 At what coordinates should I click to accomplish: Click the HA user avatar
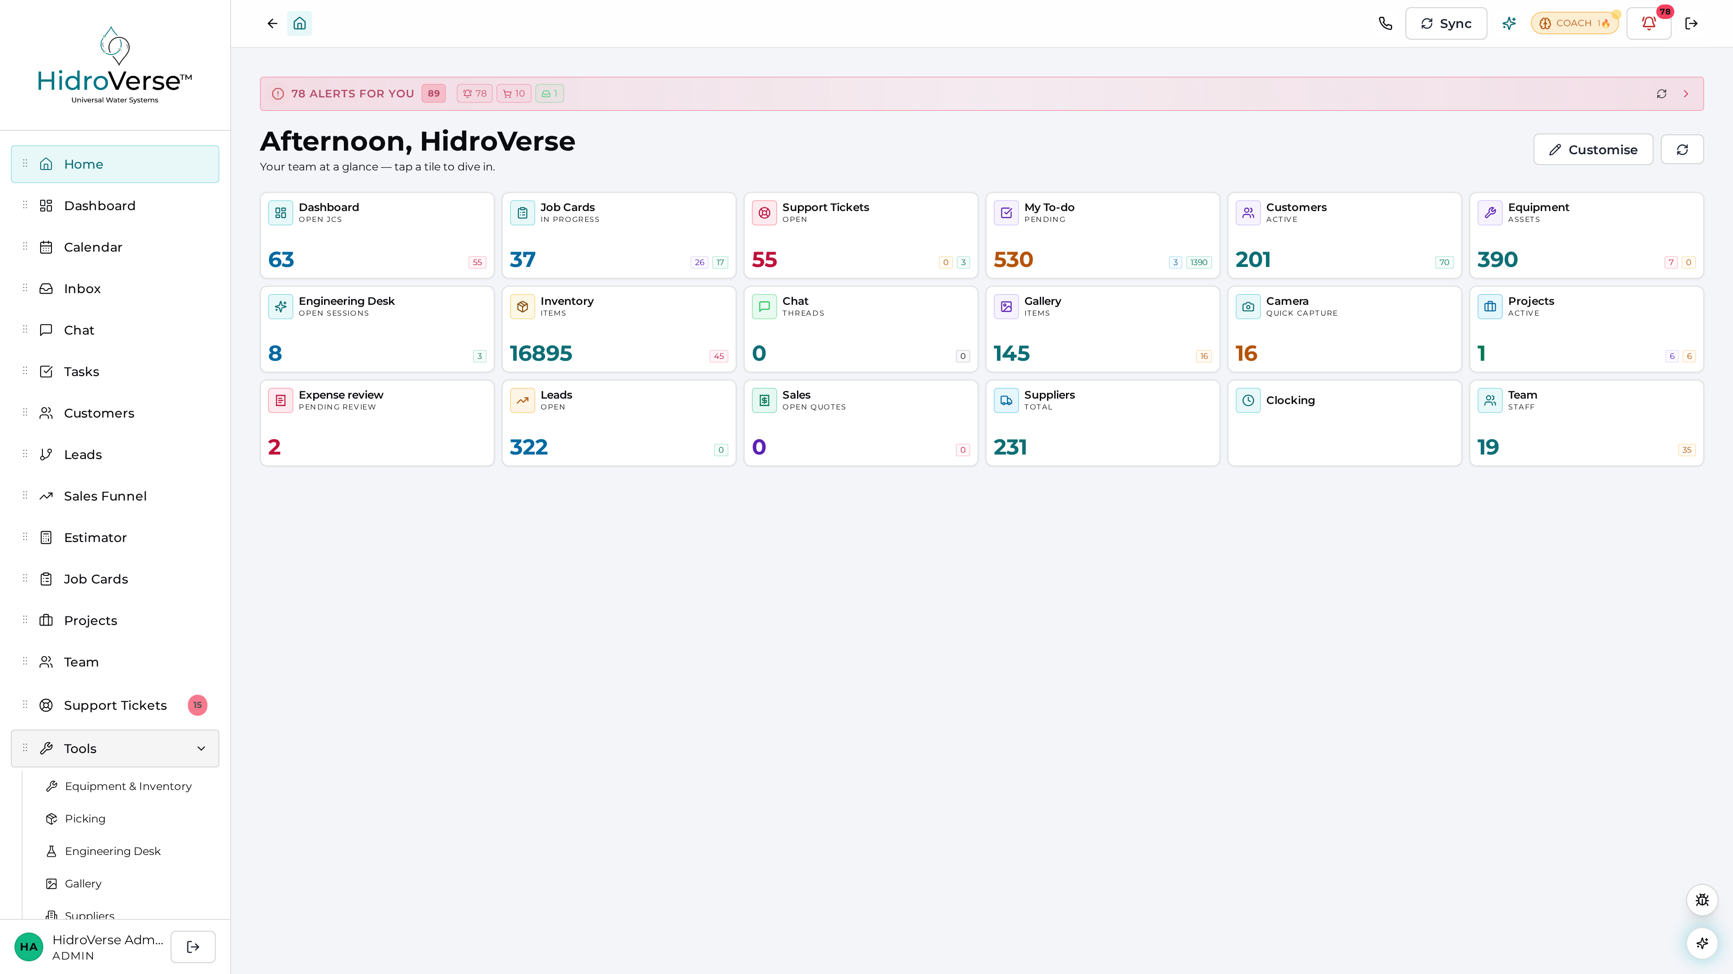pos(29,947)
